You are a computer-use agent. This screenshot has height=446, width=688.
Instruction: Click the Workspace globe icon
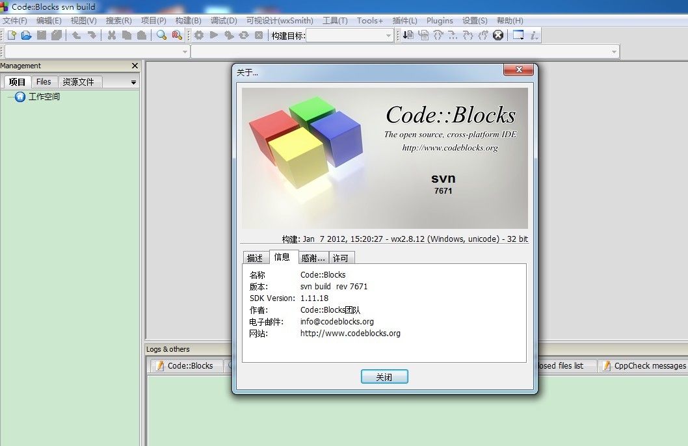[x=20, y=96]
